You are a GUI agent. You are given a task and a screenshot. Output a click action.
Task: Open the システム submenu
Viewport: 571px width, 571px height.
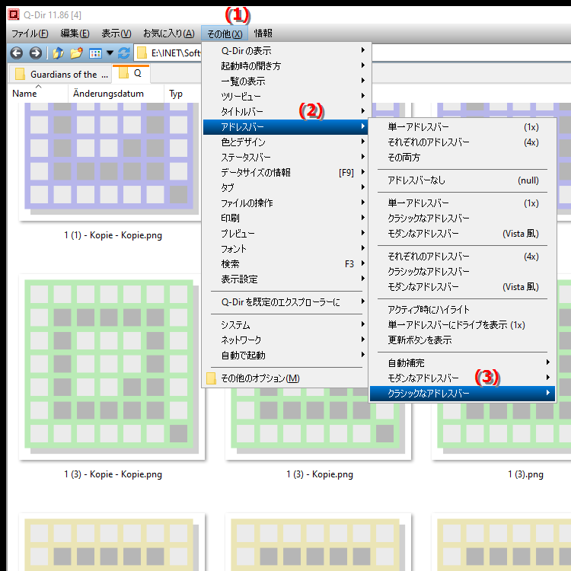[285, 324]
